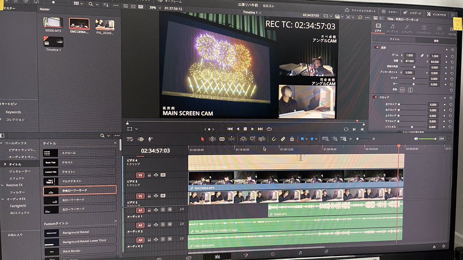Toggle the Inspector panel
Image resolution: width=463 pixels, height=260 pixels.
pos(436,14)
